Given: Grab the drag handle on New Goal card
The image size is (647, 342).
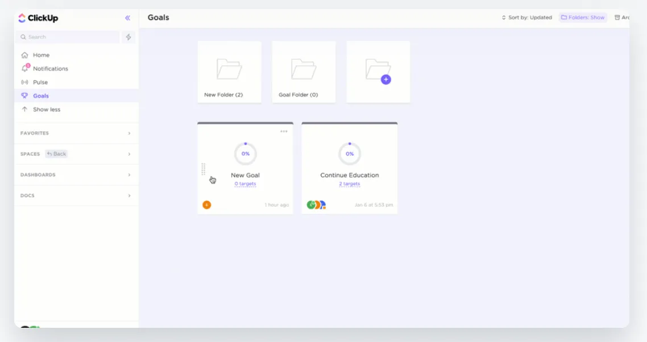Looking at the screenshot, I should click(x=204, y=169).
